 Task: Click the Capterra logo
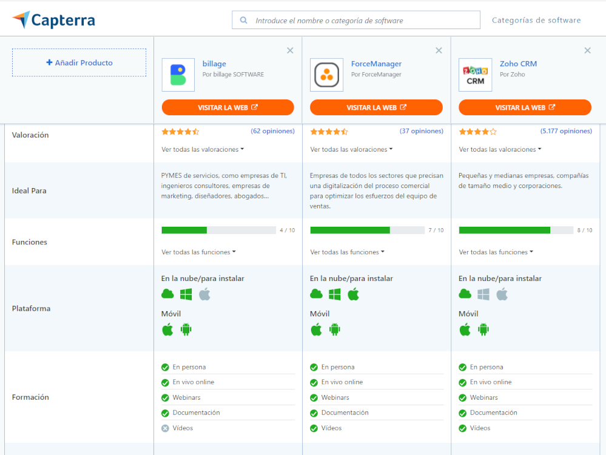54,19
